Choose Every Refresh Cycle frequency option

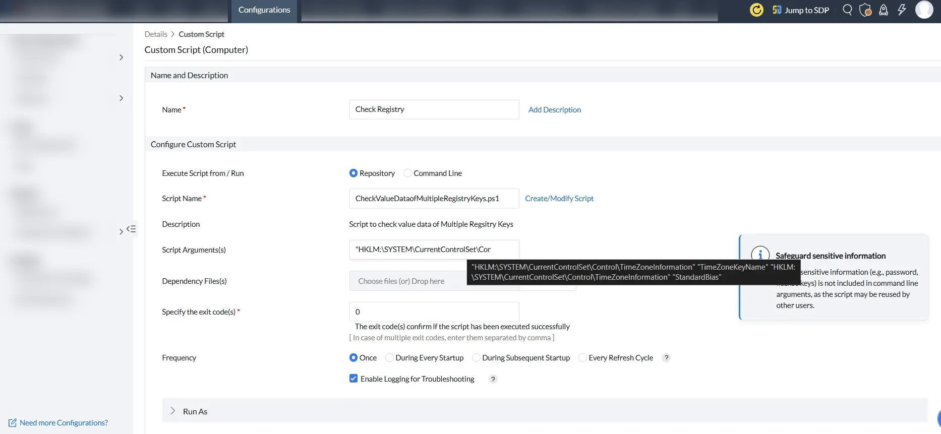pyautogui.click(x=582, y=357)
